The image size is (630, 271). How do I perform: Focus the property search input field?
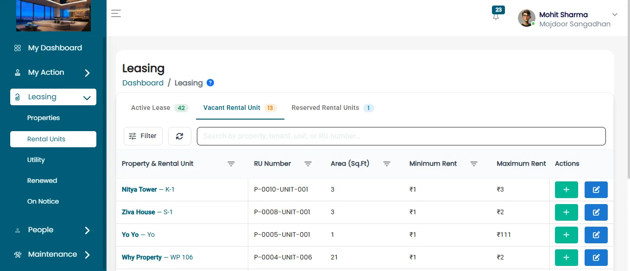click(401, 136)
